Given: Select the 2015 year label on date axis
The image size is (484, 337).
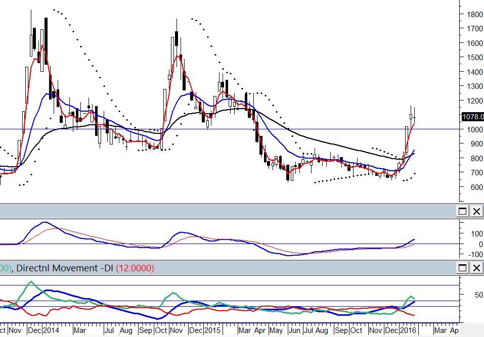Looking at the screenshot, I should coord(212,330).
